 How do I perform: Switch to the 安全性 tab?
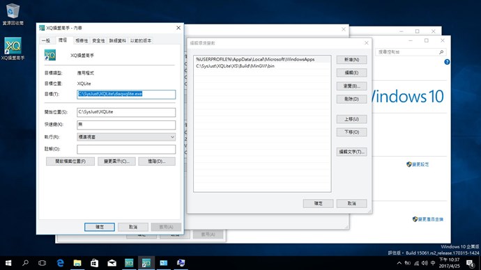(x=98, y=40)
